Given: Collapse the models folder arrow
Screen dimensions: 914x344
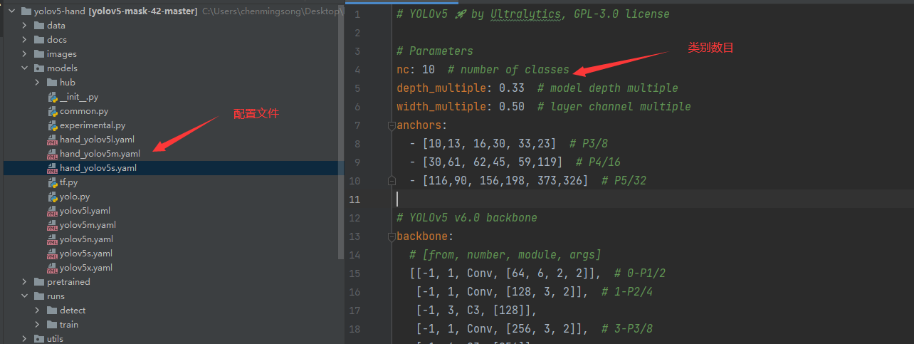Looking at the screenshot, I should [25, 68].
